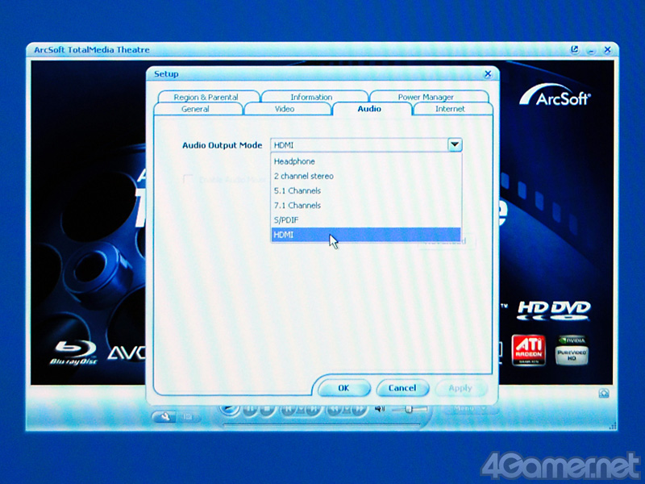Image resolution: width=645 pixels, height=484 pixels.
Task: Close the ArcSoft TotalMedia Theatre window
Action: [x=605, y=49]
